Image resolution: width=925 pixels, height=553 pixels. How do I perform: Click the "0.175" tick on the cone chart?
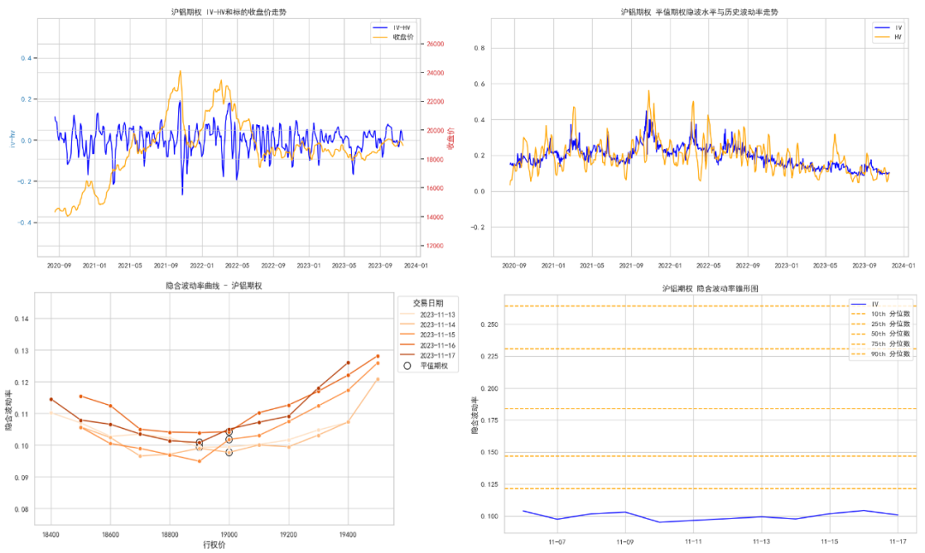[x=489, y=420]
